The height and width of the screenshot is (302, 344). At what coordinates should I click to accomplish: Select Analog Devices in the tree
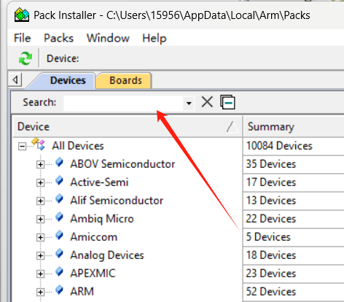107,255
